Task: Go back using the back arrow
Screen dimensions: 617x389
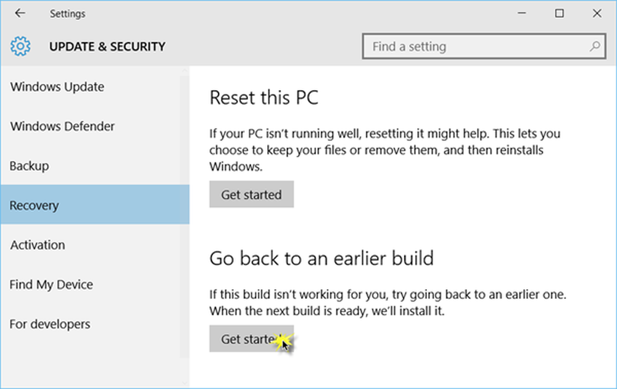Action: coord(20,14)
